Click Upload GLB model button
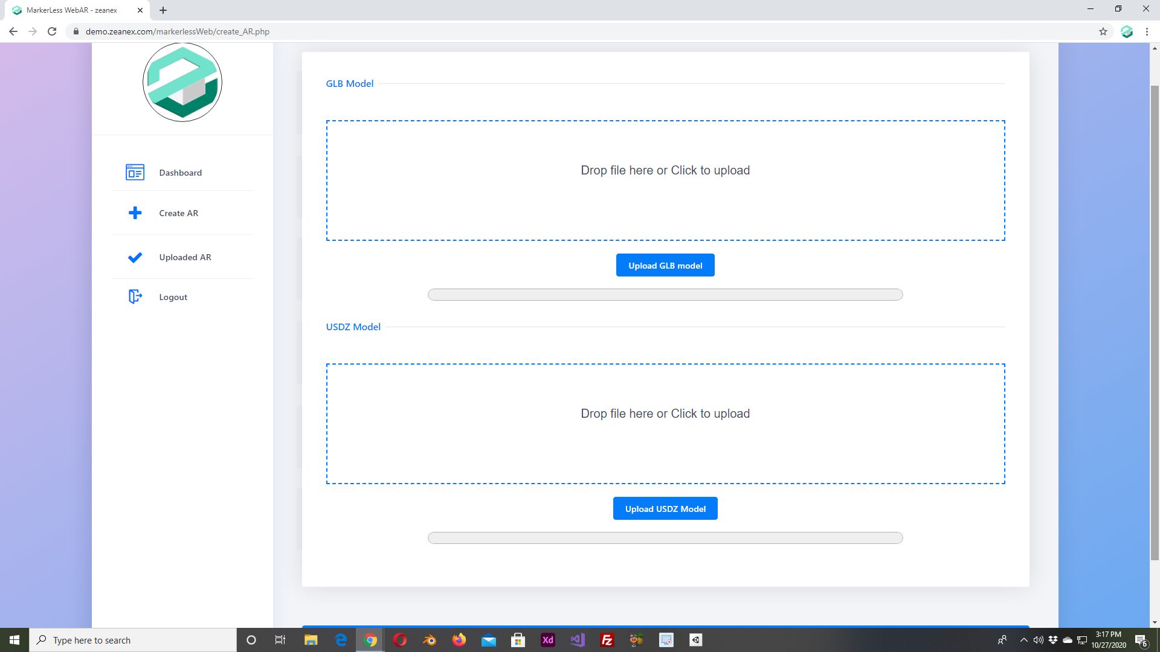 [x=665, y=266]
